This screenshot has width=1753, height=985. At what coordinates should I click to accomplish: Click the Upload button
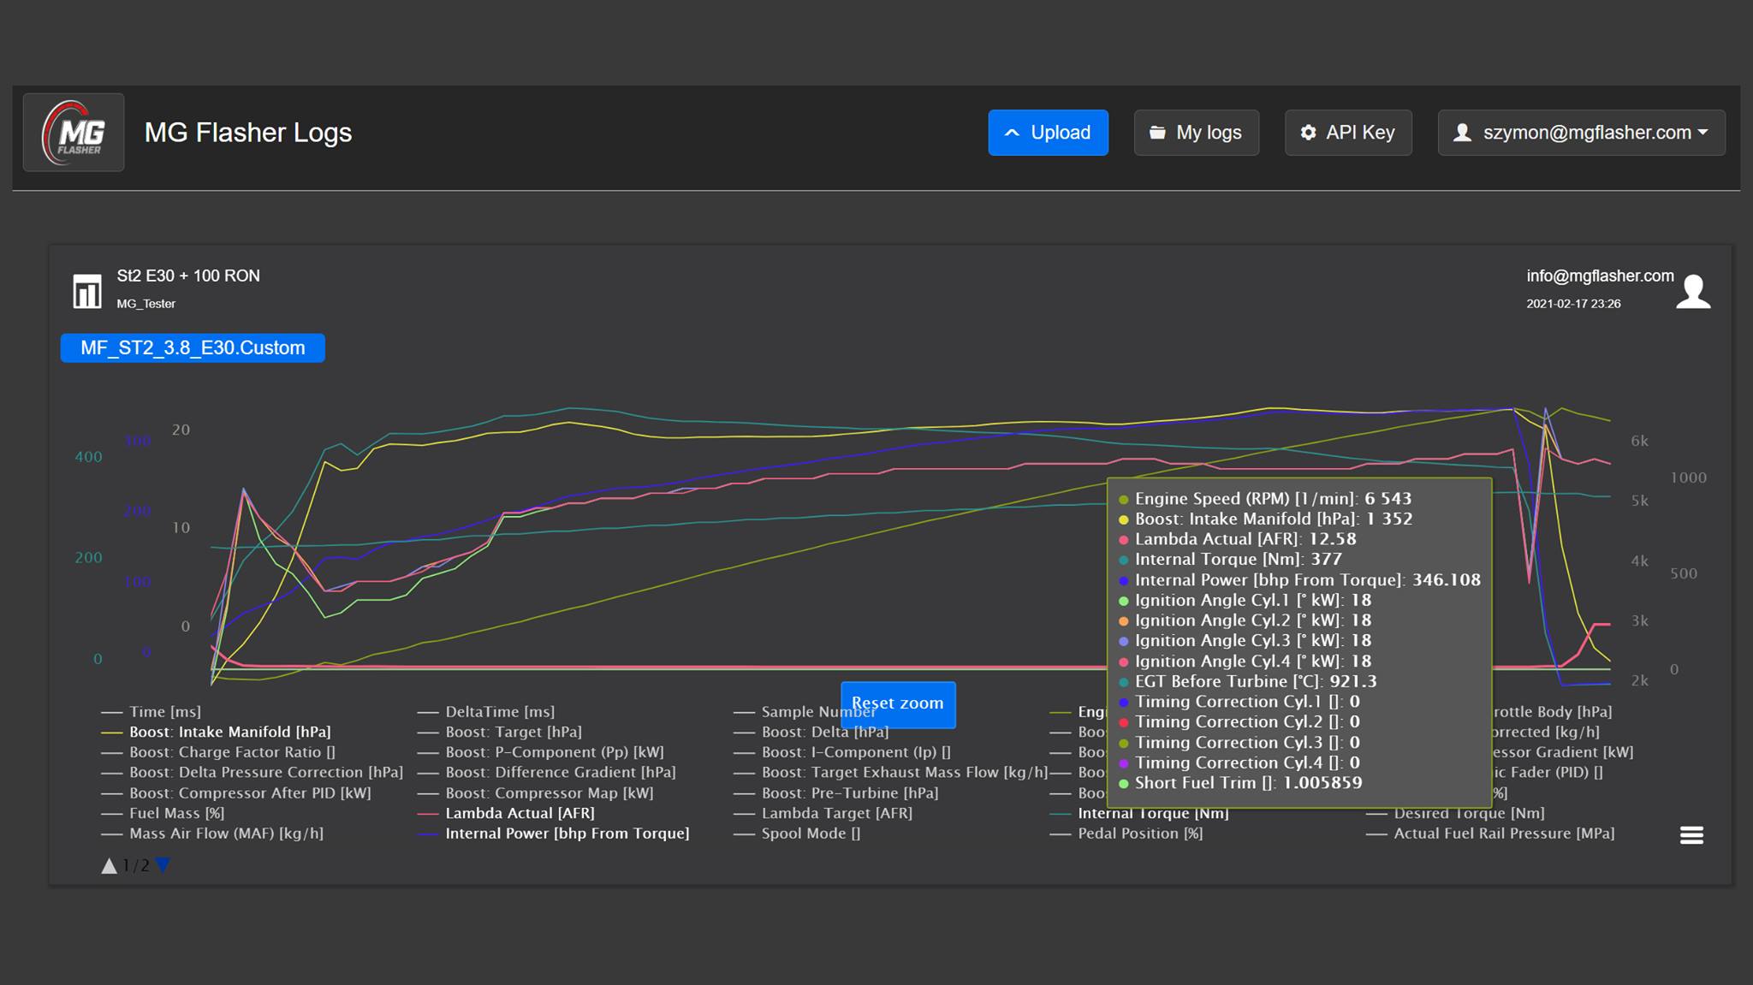point(1048,133)
